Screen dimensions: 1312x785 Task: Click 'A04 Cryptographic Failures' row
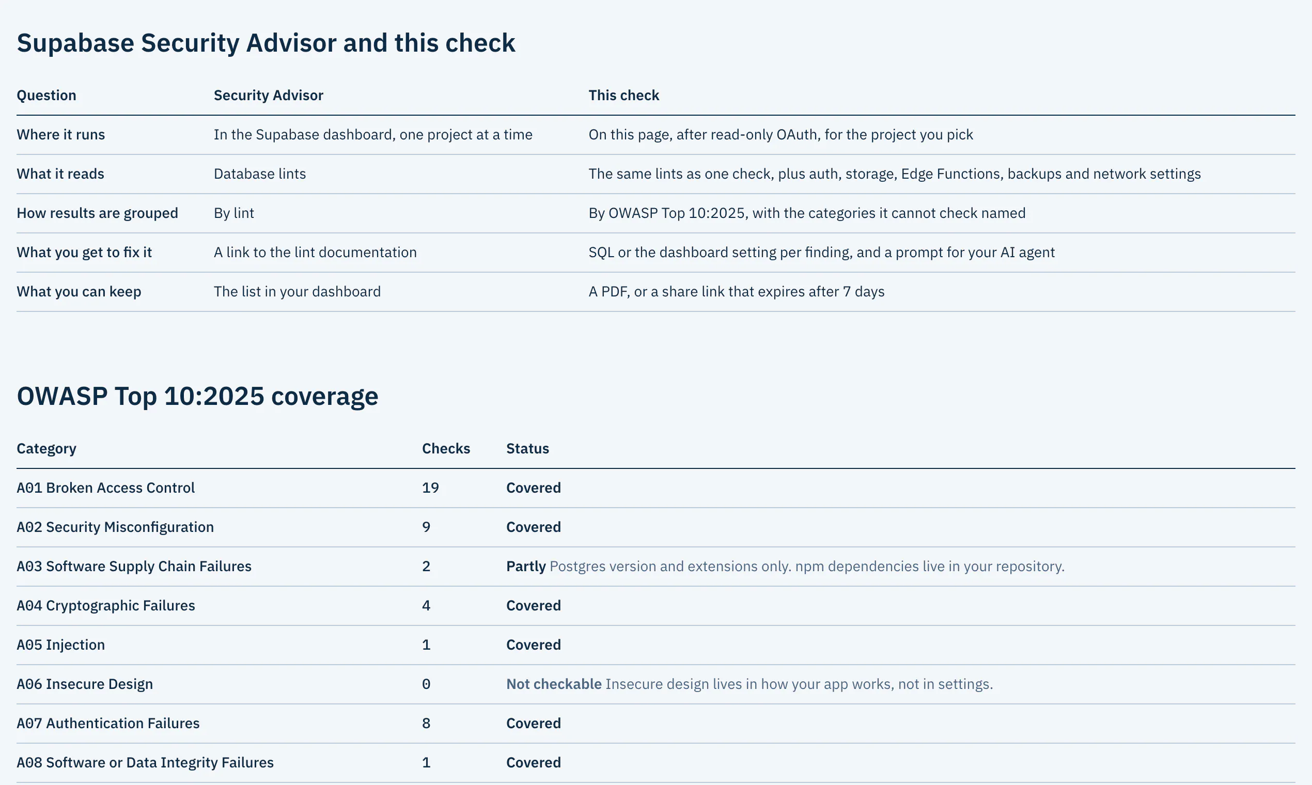pos(656,606)
